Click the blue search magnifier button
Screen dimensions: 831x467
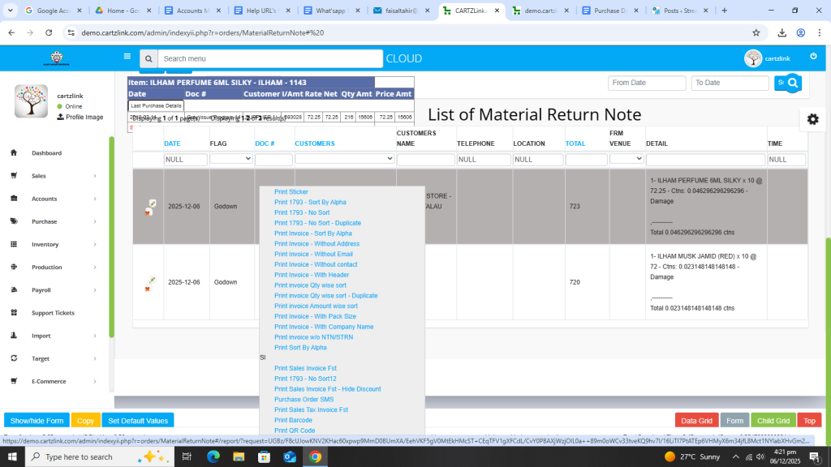[793, 83]
